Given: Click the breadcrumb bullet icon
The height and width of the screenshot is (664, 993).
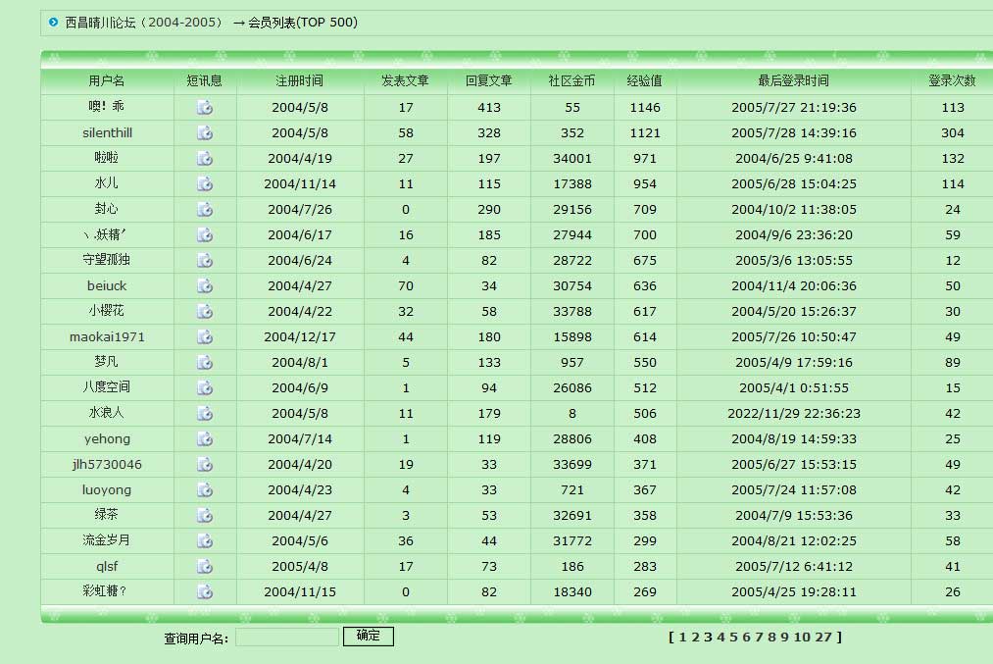Looking at the screenshot, I should click(53, 23).
